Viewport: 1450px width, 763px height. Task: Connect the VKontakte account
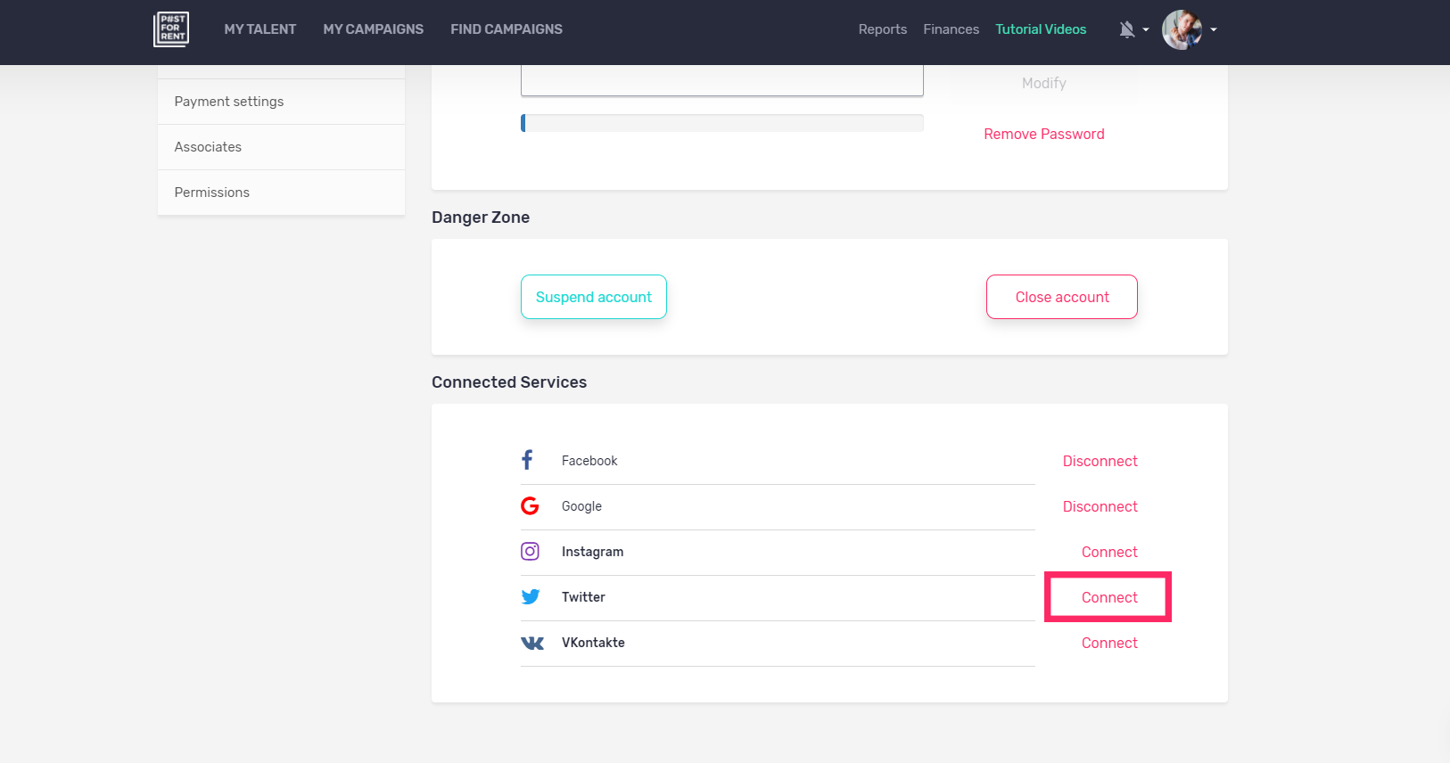click(x=1109, y=643)
